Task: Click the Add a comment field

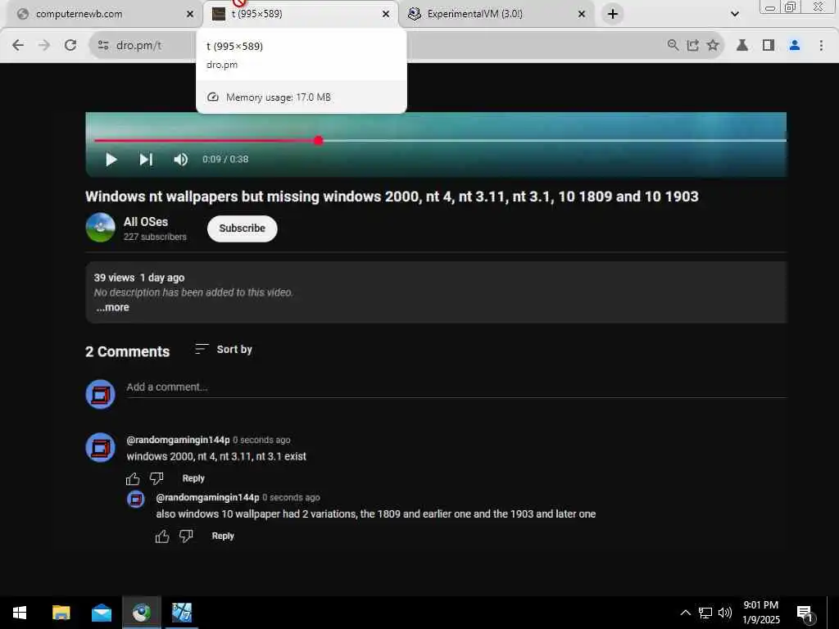Action: 456,387
